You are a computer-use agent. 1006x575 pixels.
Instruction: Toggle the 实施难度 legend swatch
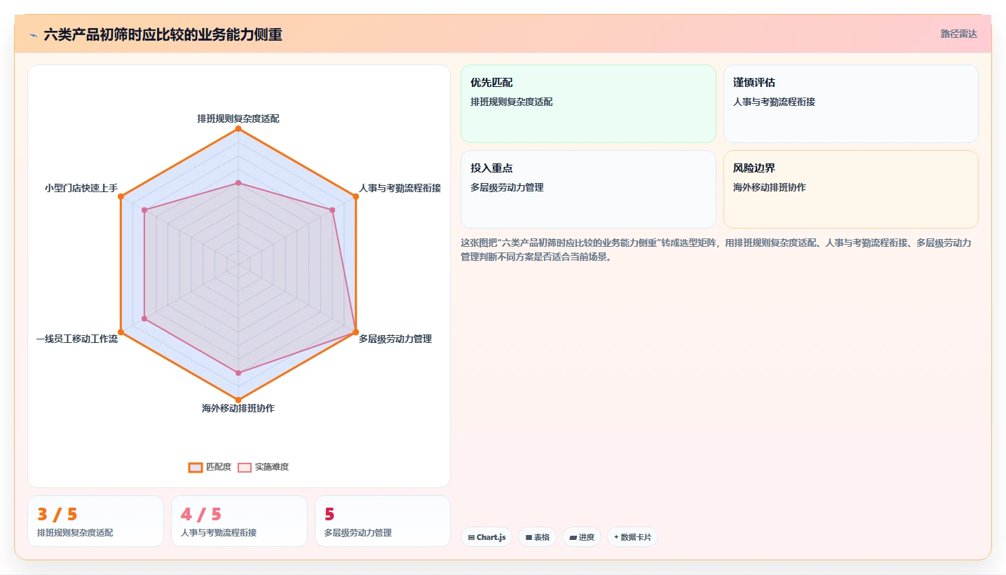click(245, 468)
